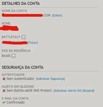The height and width of the screenshot is (107, 103).
Task: Open the Adicionar Segurança link
Action: [x=51, y=79]
